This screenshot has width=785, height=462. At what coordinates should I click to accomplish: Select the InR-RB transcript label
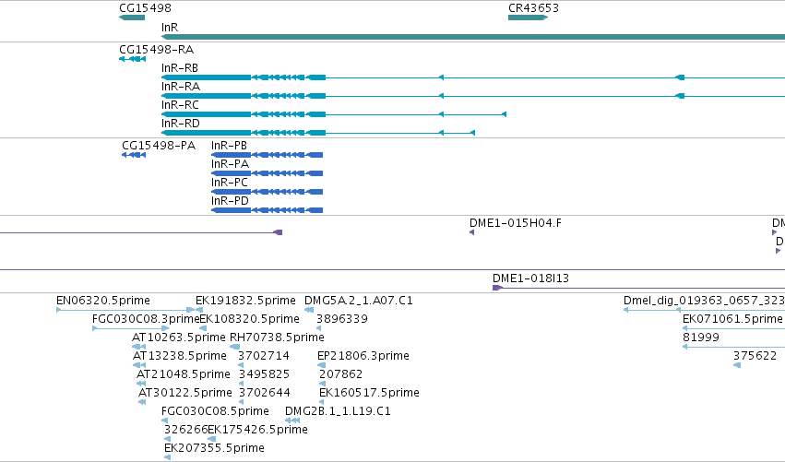click(x=180, y=68)
